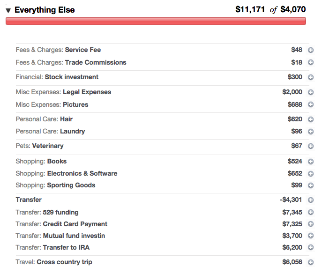This screenshot has height=274, width=322.
Task: Click plus icon for Veterinary row
Action: (x=310, y=146)
